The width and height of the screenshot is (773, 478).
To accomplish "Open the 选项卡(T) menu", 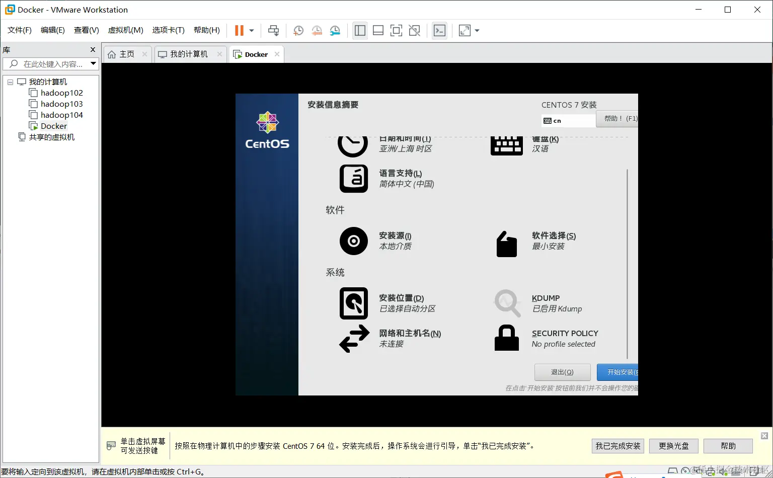I will click(169, 30).
